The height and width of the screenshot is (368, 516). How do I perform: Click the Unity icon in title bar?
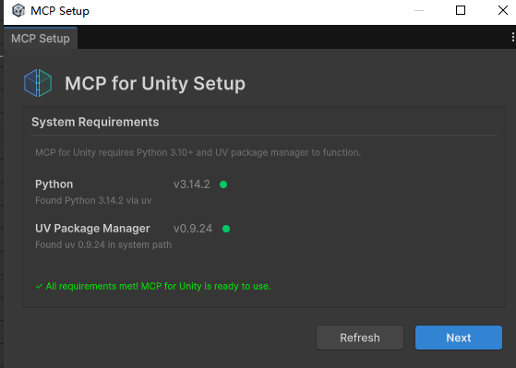tap(18, 10)
